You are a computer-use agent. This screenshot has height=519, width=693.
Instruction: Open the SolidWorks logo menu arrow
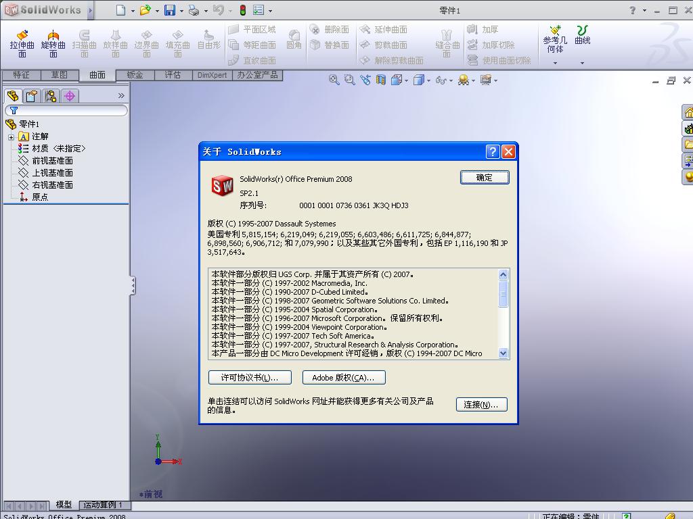[91, 10]
